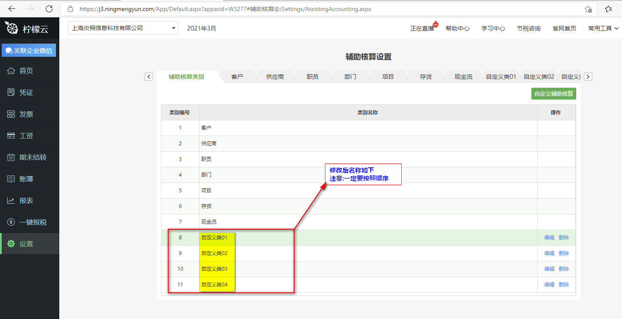This screenshot has height=319, width=622.
Task: Open the Invoice (发票) sidebar icon
Action: point(11,114)
